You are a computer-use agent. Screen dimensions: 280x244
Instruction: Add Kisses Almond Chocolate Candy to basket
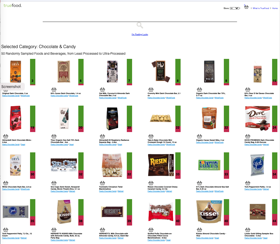[x=200, y=230]
